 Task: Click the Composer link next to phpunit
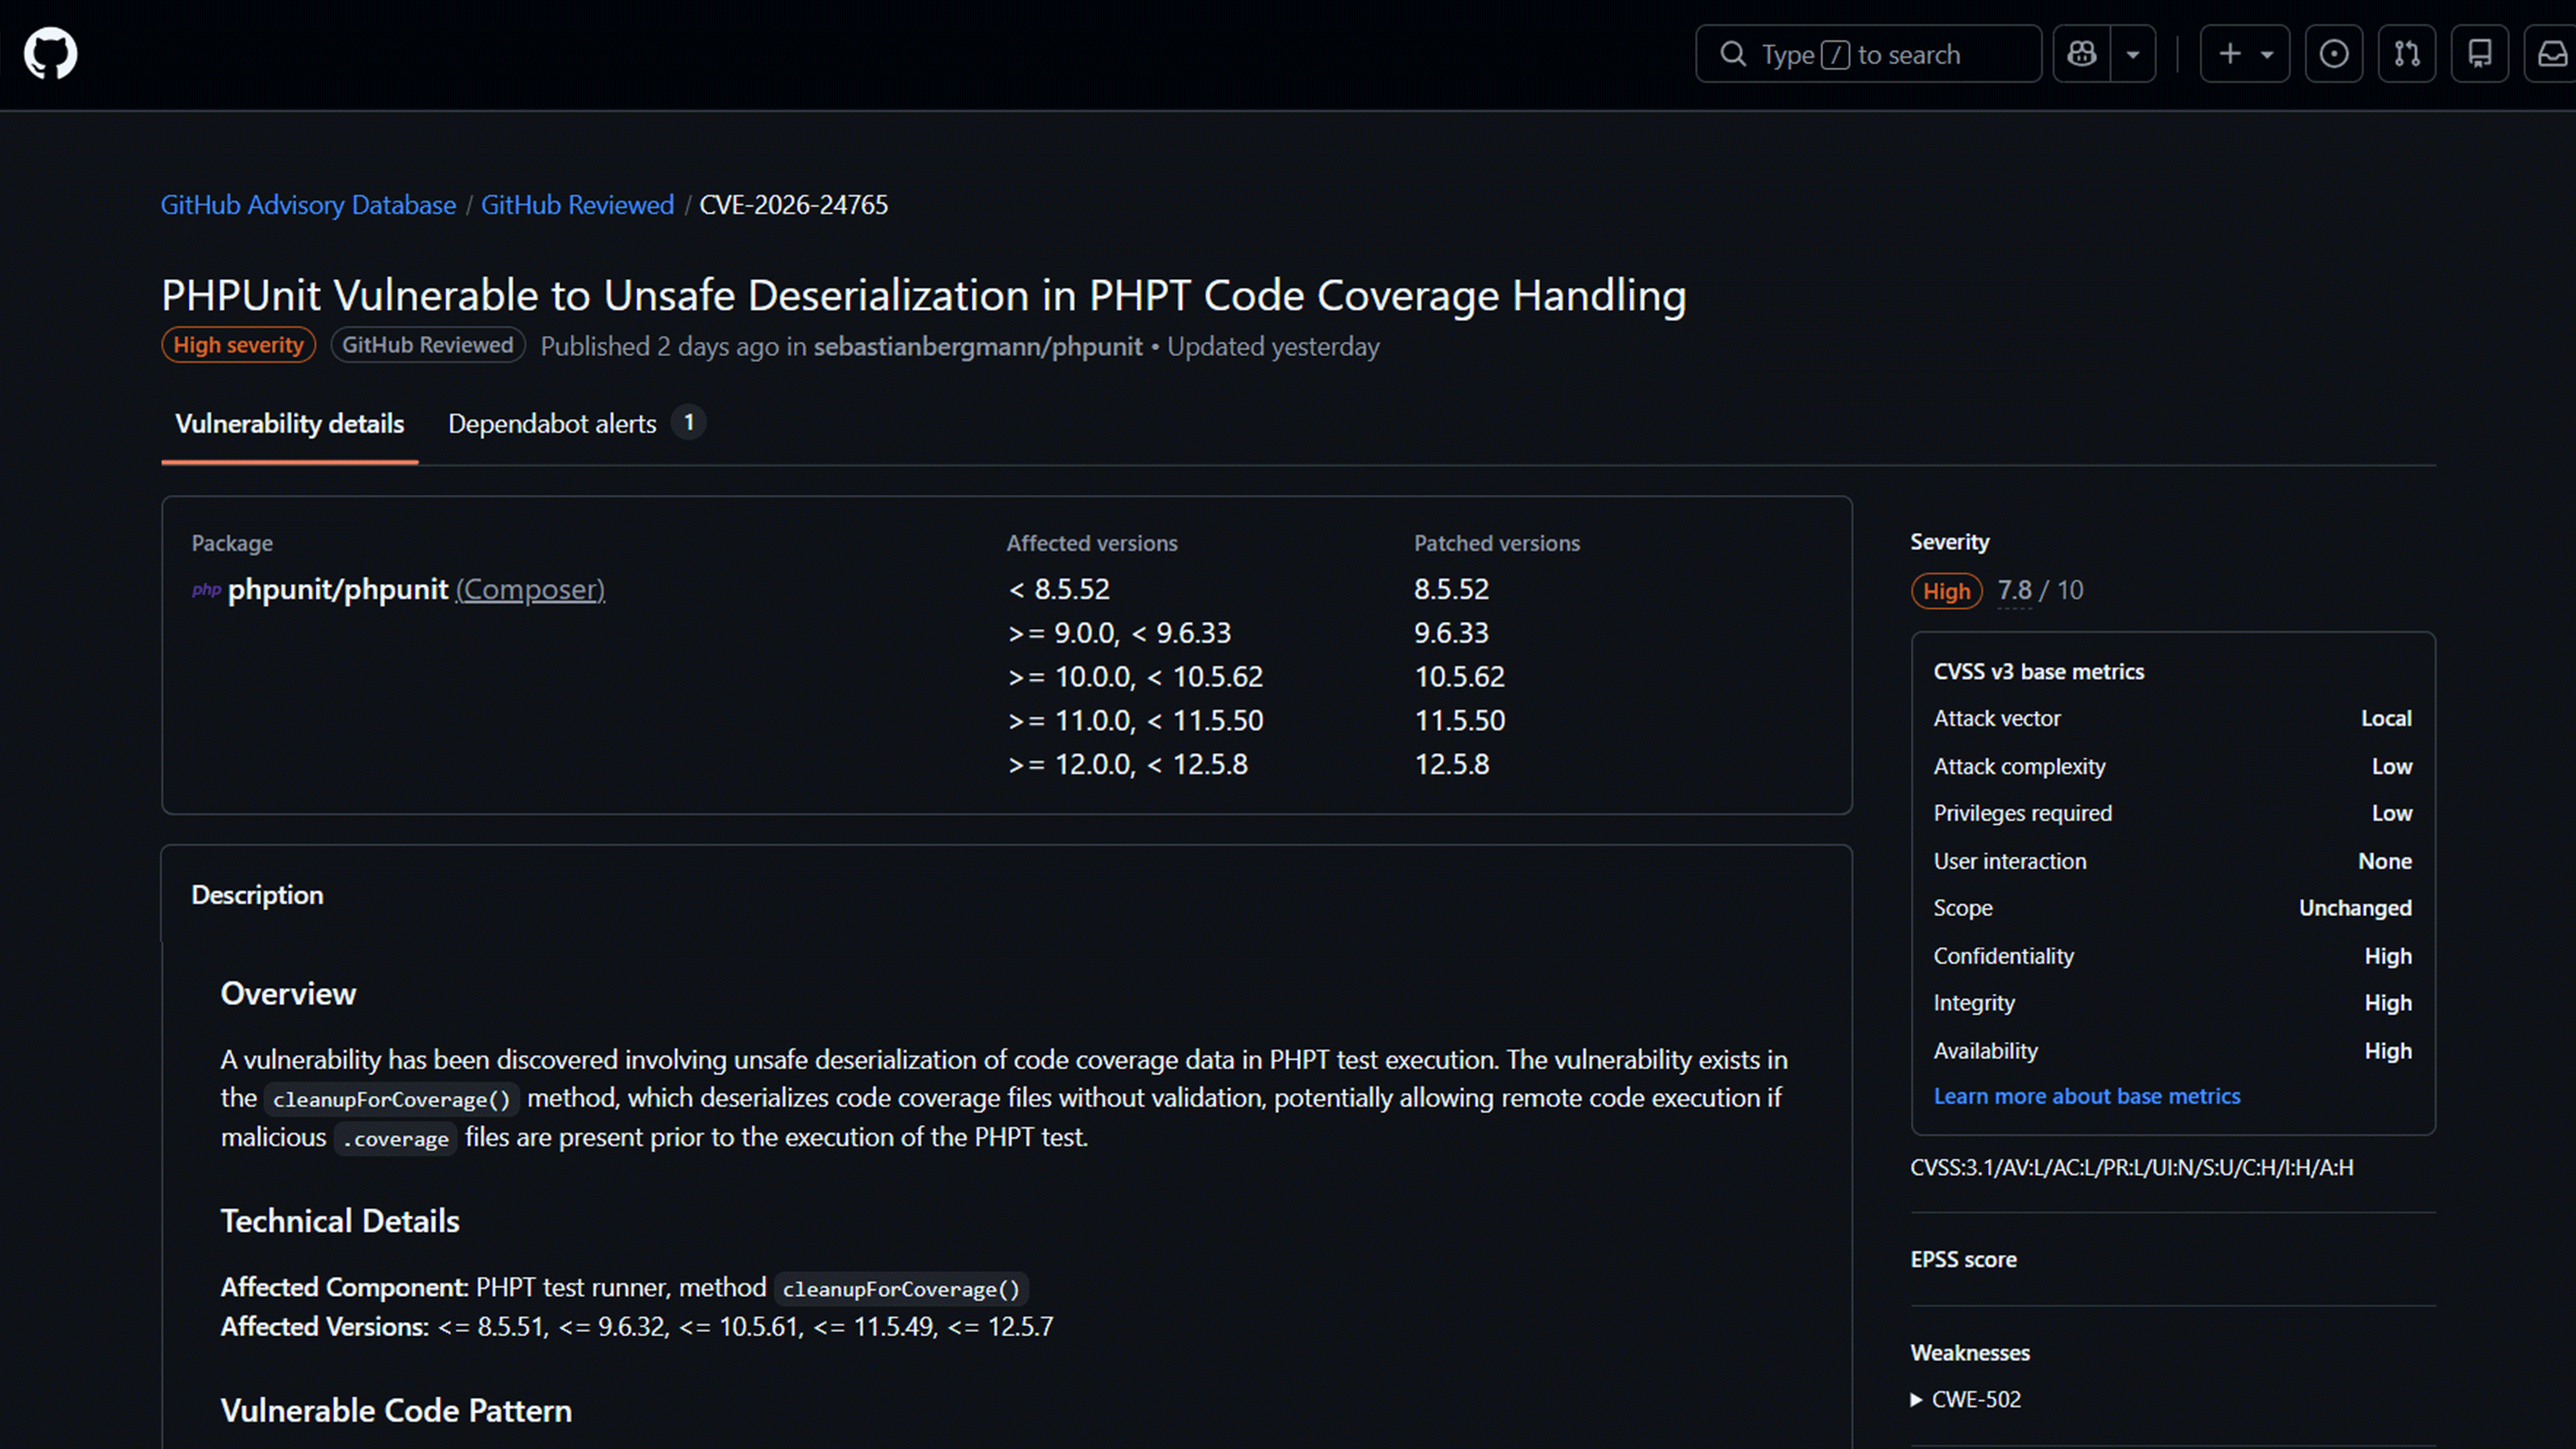pyautogui.click(x=530, y=590)
